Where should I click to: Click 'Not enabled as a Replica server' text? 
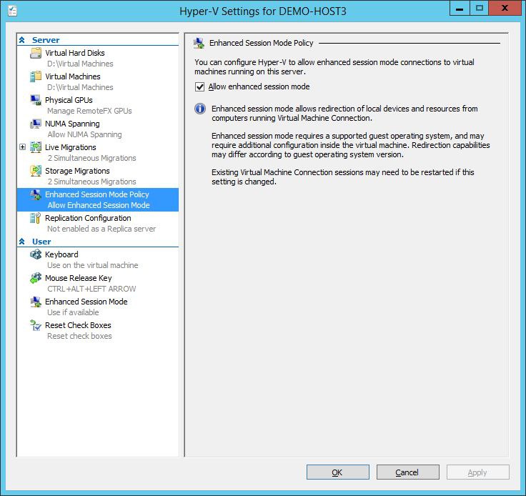pos(101,229)
